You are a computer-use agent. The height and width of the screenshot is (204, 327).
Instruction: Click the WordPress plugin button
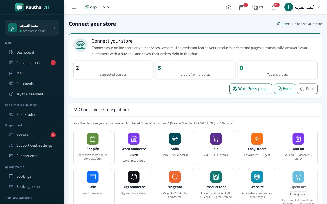click(x=251, y=89)
